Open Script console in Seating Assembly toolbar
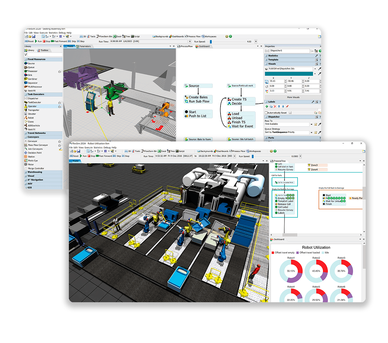 [135, 37]
